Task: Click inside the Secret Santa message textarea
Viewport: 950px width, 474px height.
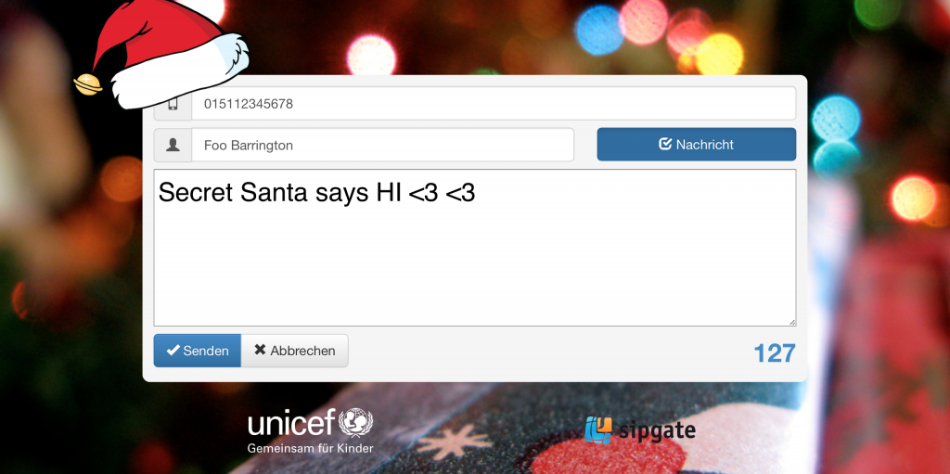Action: (475, 248)
